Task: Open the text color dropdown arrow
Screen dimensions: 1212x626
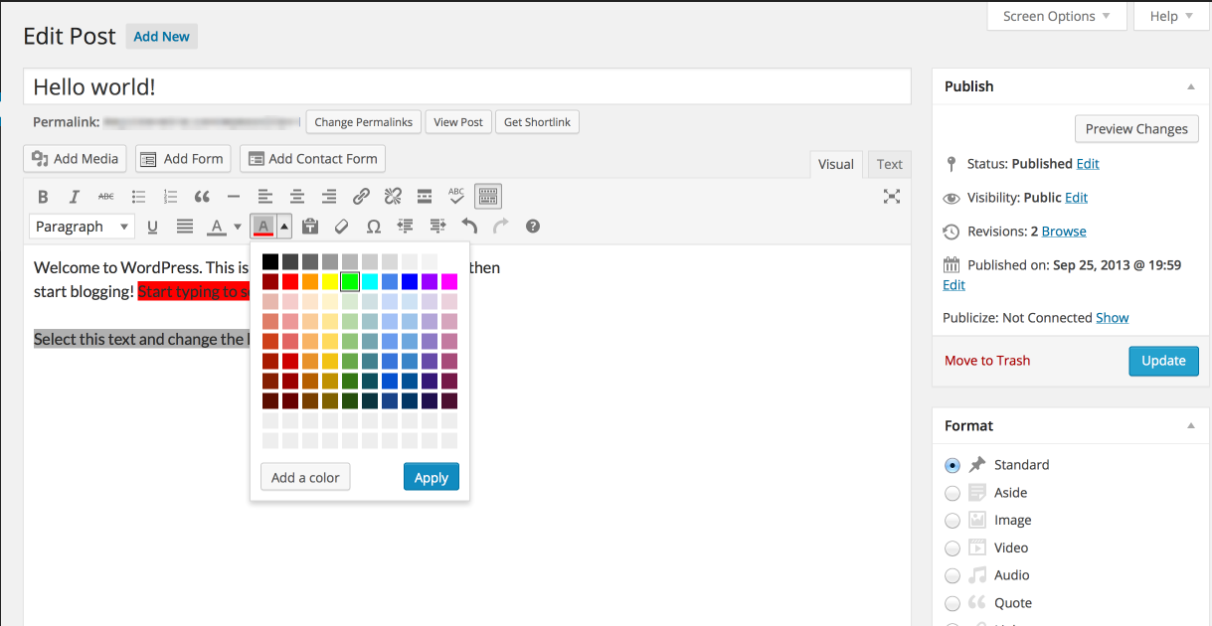Action: click(x=238, y=227)
